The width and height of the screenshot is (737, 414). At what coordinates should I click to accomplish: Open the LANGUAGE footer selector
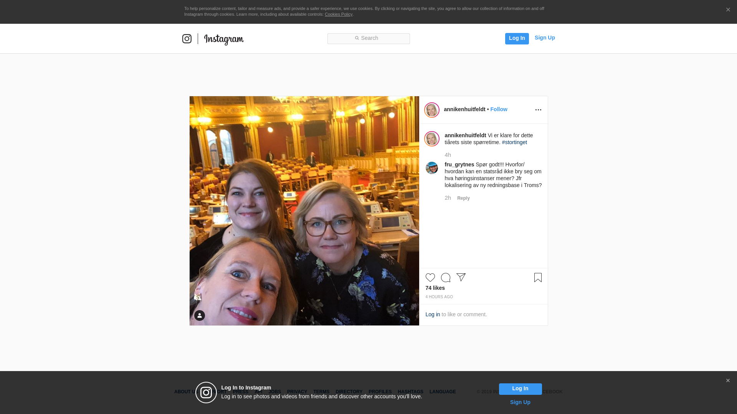pos(443,392)
